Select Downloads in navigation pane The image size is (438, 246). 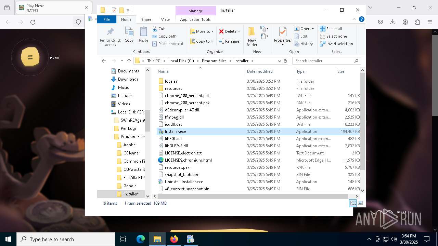[x=128, y=79]
